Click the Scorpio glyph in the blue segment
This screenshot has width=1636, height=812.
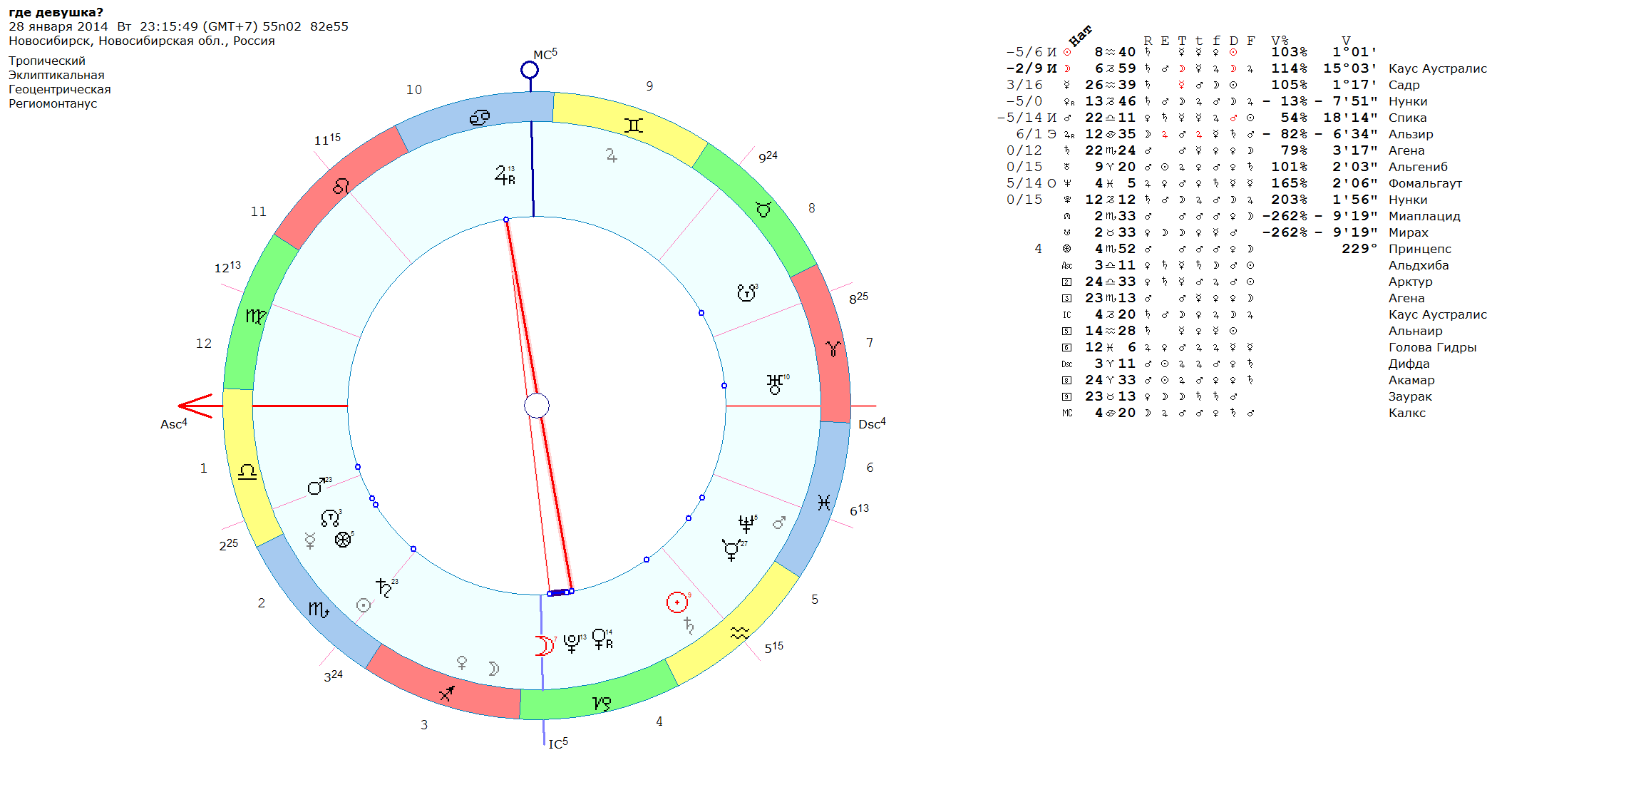319,610
